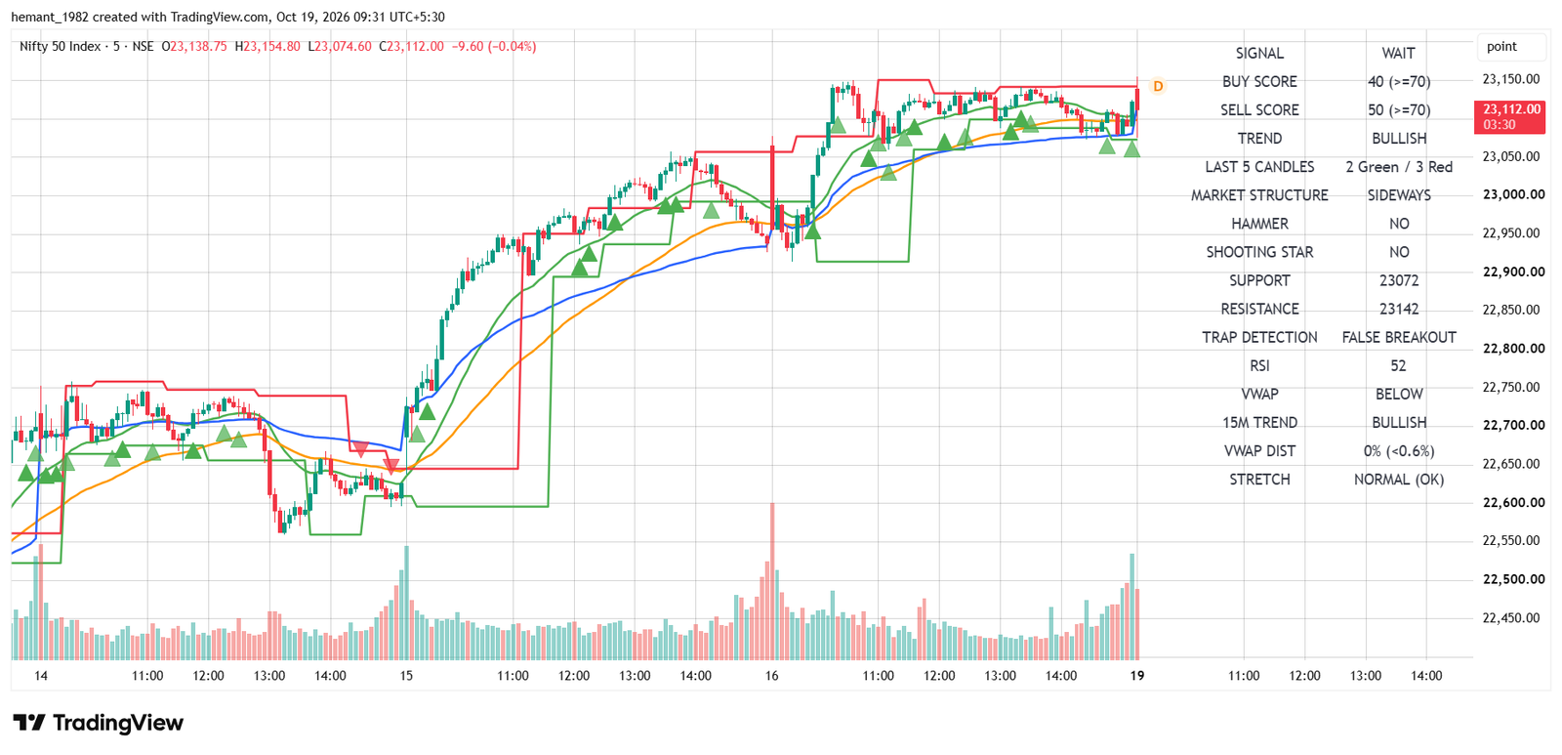Click the SIGNAL row label
The image size is (1562, 755).
1259,53
